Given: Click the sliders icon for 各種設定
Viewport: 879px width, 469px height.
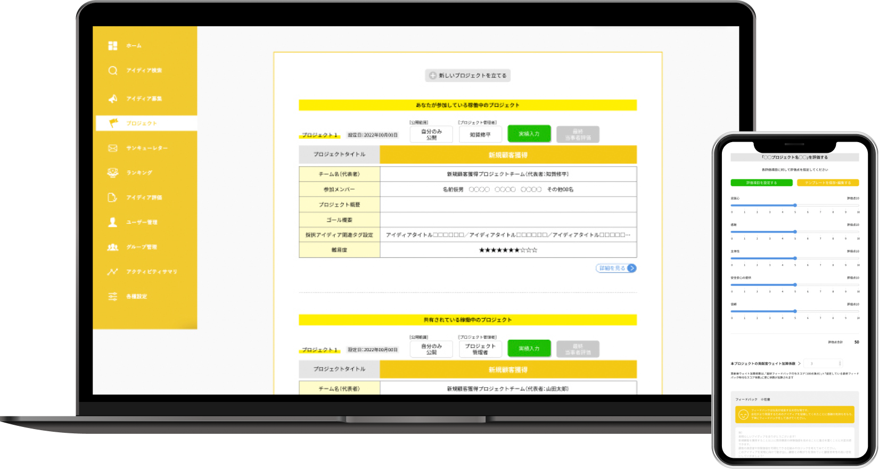Looking at the screenshot, I should (x=112, y=297).
